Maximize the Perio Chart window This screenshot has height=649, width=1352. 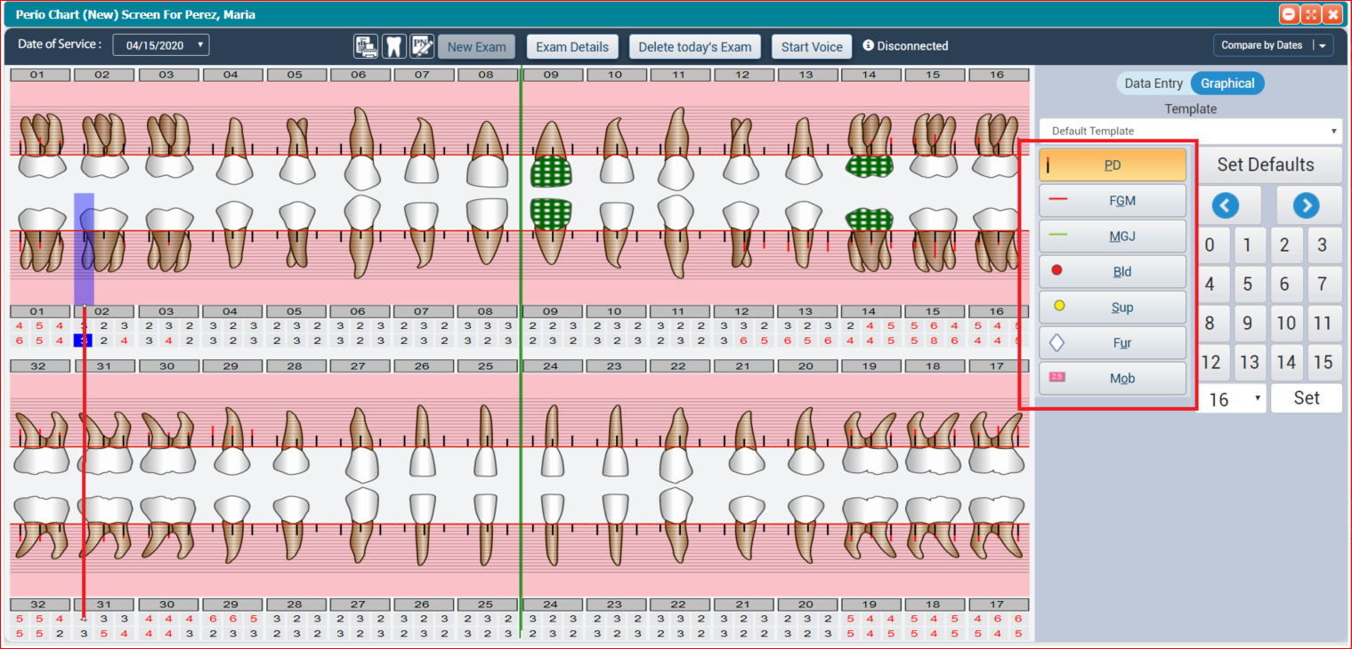1310,14
